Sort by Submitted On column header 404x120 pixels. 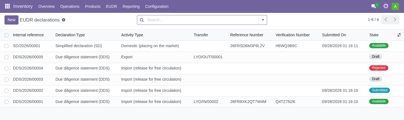[x=334, y=35]
